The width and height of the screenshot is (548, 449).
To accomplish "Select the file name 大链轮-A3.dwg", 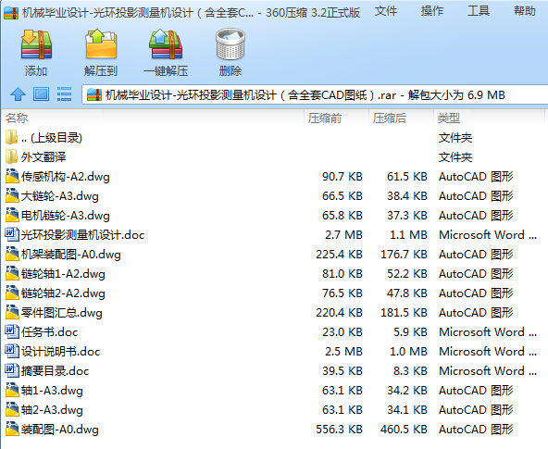I will (x=60, y=196).
